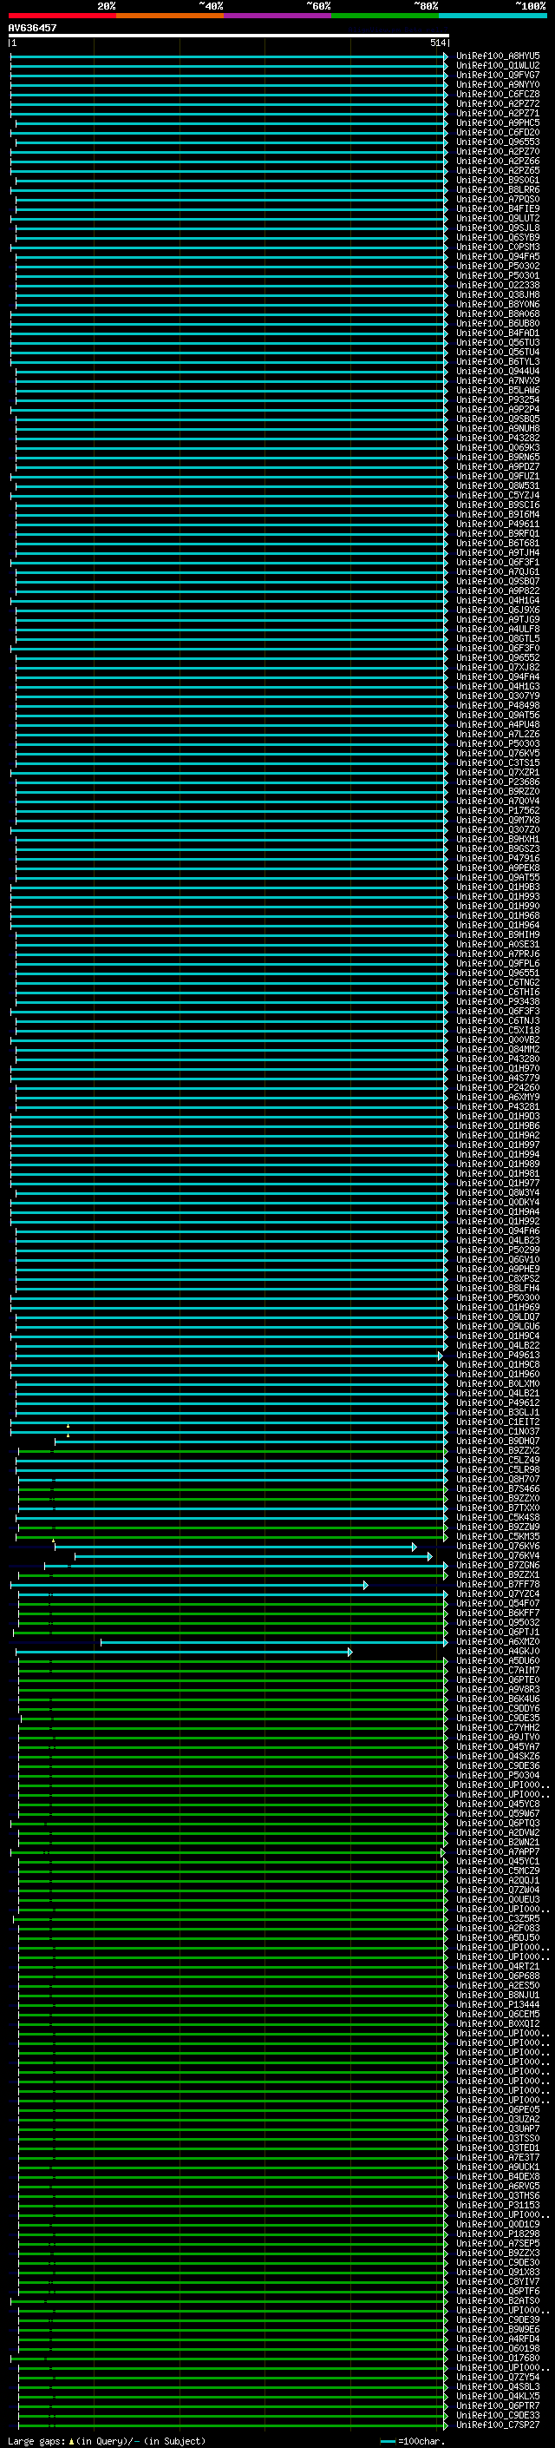This screenshot has height=2448, width=555.
Task: Select the UniRef100_A9V8R3 label
Action: click(497, 1690)
